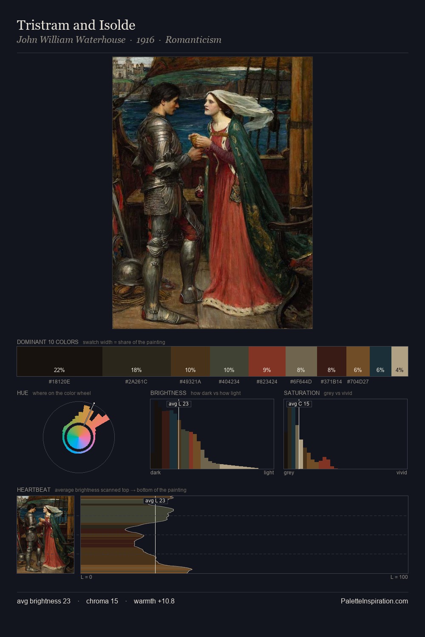The height and width of the screenshot is (637, 425).
Task: Click the 'grey' axis label under Saturation
Action: coord(289,473)
